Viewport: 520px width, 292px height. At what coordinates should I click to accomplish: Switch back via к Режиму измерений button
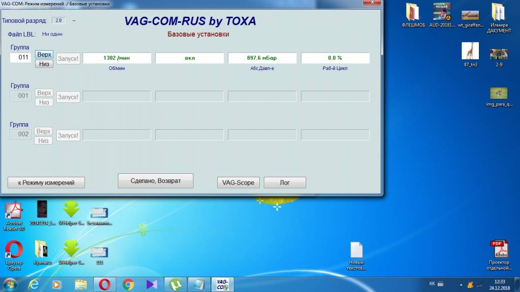46,182
